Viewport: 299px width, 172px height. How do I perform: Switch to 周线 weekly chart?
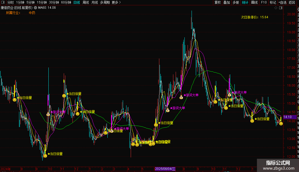pyautogui.click(x=86, y=2)
